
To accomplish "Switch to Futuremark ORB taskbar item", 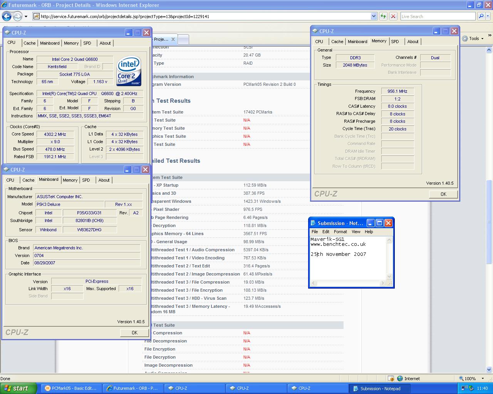I will 132,388.
